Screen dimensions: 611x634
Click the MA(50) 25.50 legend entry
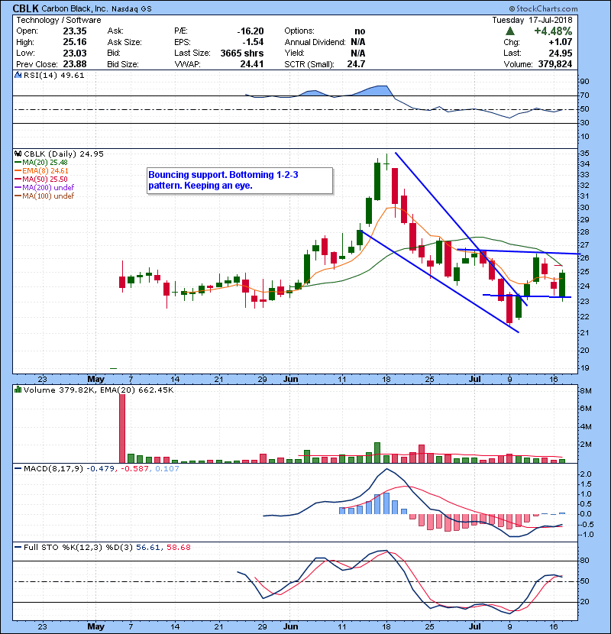click(x=45, y=179)
